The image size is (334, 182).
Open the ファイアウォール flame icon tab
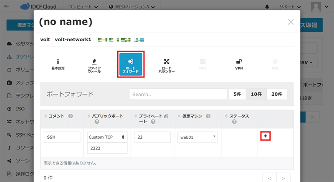[94, 64]
